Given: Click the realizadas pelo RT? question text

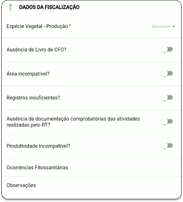Looking at the screenshot, I should (x=28, y=125).
